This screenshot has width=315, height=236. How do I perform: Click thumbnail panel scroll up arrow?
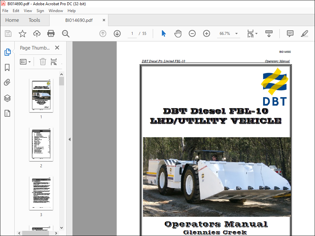(x=61, y=74)
